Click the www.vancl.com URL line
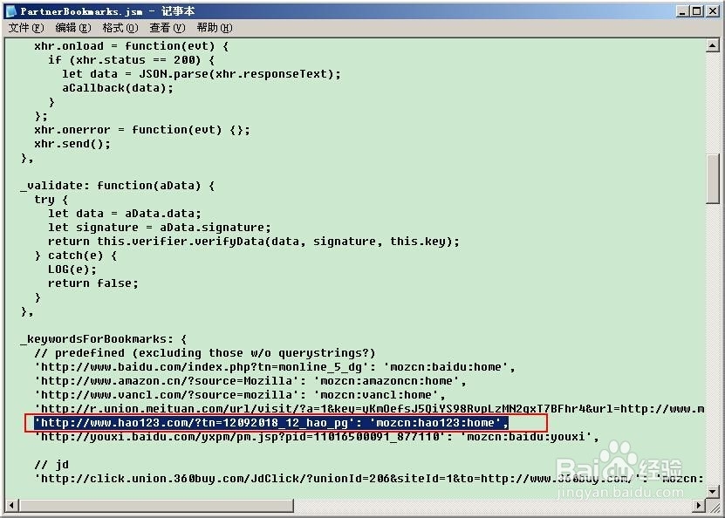Viewport: 725px width, 518px height. pos(240,395)
